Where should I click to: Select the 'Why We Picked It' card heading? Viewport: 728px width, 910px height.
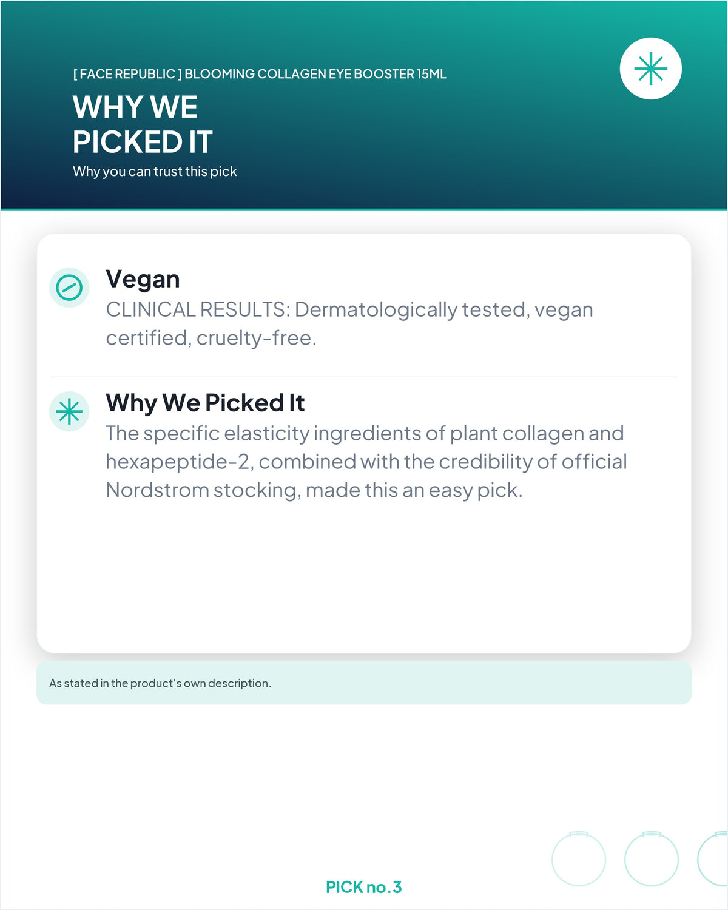(205, 403)
